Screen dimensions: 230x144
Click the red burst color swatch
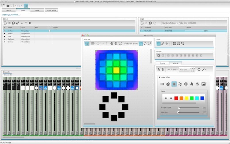point(176,98)
